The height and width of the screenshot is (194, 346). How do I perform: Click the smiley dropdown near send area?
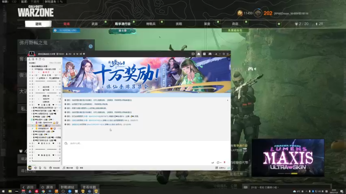219,163
